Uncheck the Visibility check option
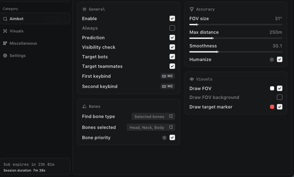This screenshot has width=294, height=177. click(172, 47)
